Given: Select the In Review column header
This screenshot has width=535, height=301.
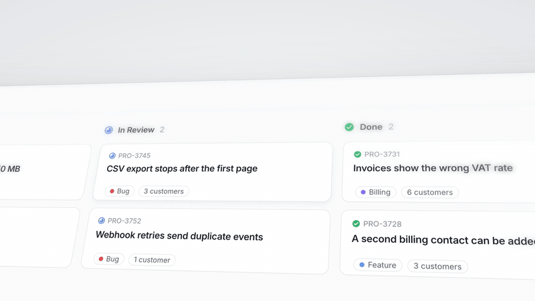Looking at the screenshot, I should click(136, 130).
